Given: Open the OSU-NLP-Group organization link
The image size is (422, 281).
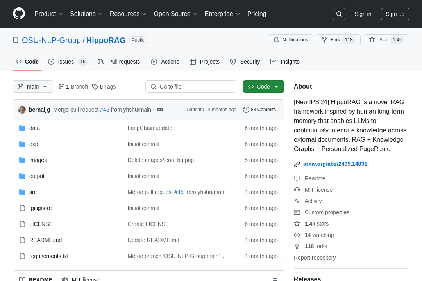Looking at the screenshot, I should tap(51, 40).
